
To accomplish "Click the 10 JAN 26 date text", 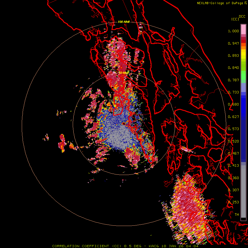I will pos(173,246).
